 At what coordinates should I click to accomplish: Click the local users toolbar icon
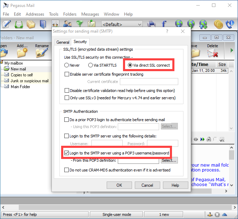tap(67, 24)
